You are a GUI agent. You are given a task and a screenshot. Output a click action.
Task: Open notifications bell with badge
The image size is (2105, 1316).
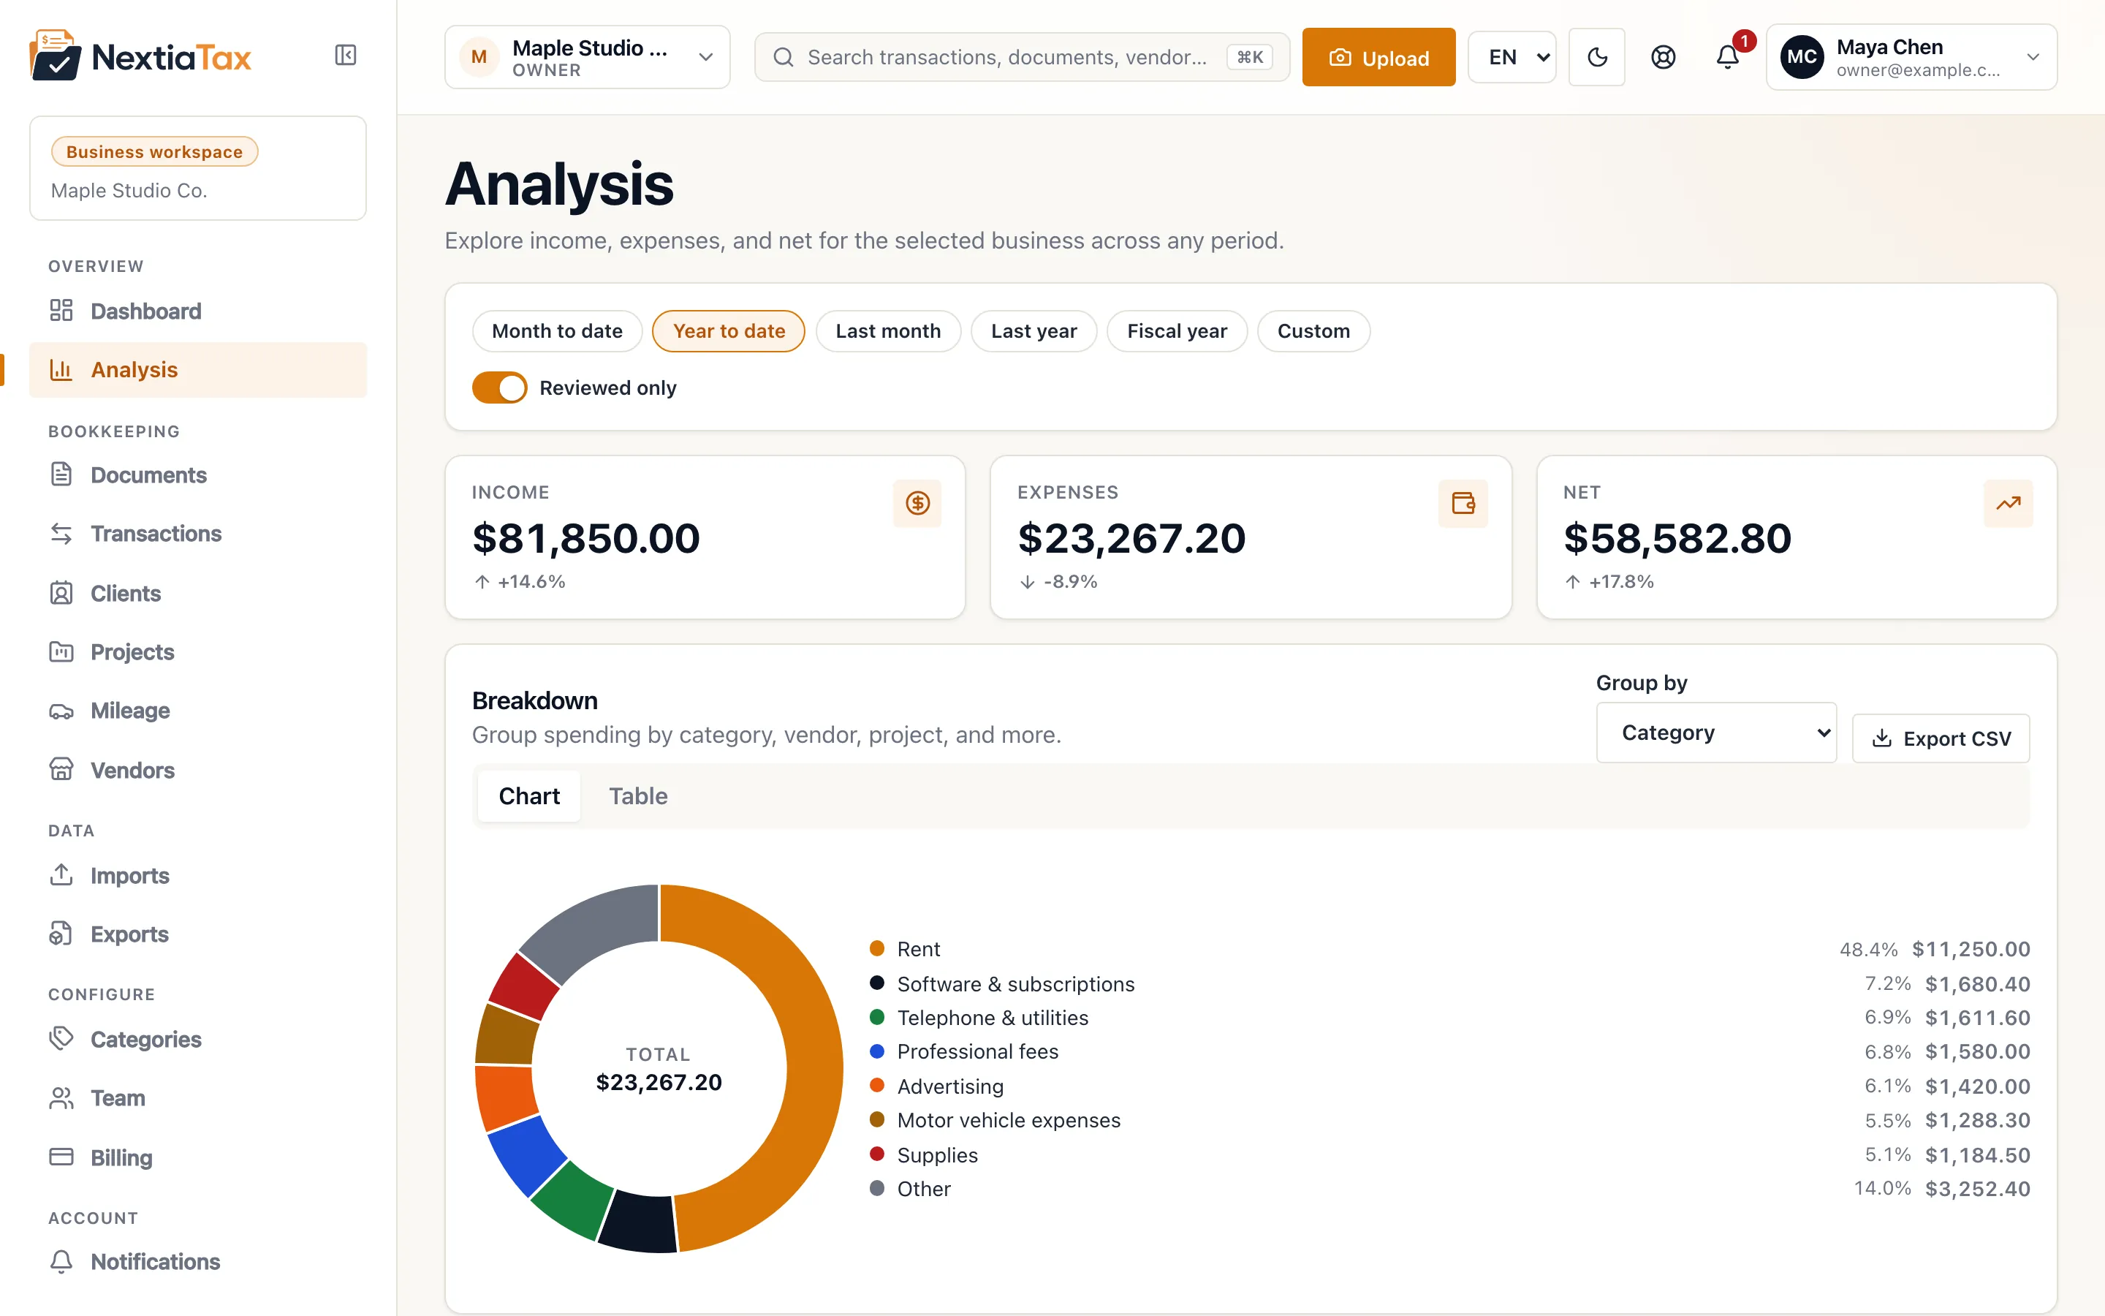point(1728,58)
